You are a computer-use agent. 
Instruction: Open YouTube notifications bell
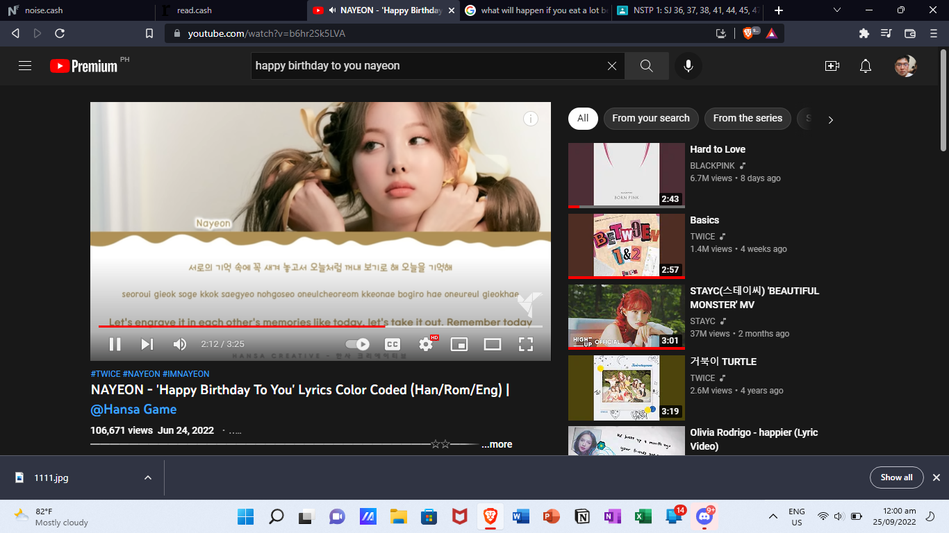pyautogui.click(x=866, y=66)
